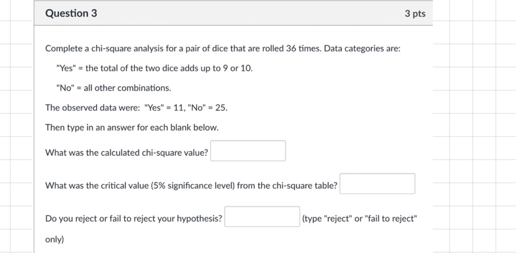This screenshot has height=253, width=516.
Task: Select the Question 3 header
Action: [71, 13]
